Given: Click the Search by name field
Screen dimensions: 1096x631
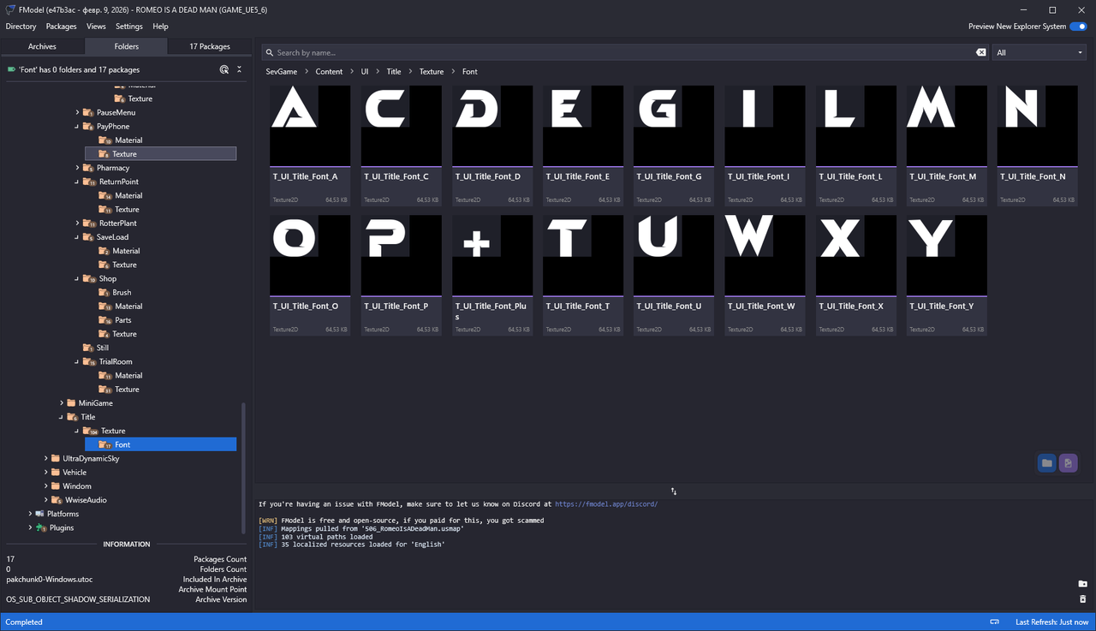Looking at the screenshot, I should pyautogui.click(x=625, y=52).
